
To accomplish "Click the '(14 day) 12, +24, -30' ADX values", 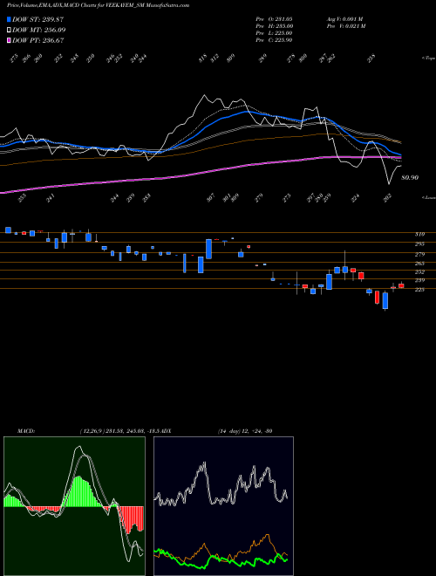I will 244,431.
